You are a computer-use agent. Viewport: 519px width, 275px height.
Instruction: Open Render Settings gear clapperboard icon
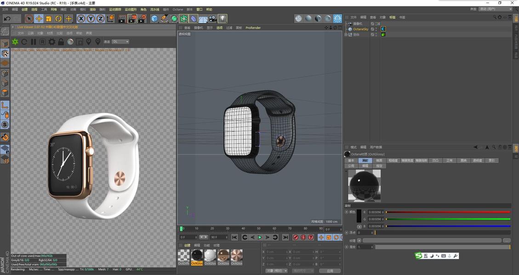tap(143, 18)
